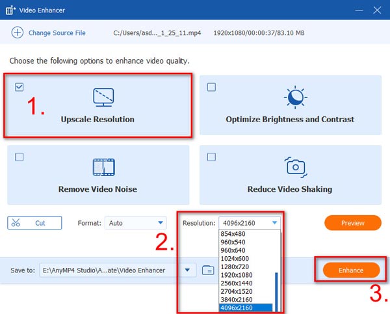Viewport: 390px width, 314px height.
Task: Click the orange Enhance button
Action: click(x=351, y=270)
